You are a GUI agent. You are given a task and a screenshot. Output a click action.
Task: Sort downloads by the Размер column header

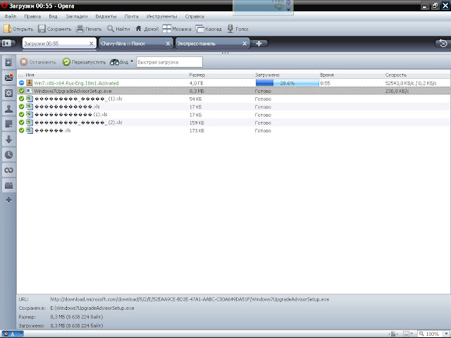(x=221, y=75)
